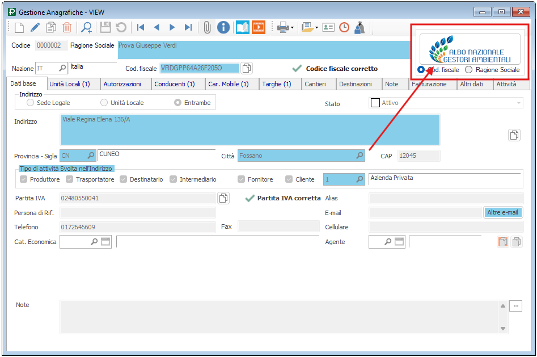
Task: Select the Ragione Sociale radio button
Action: [x=469, y=69]
